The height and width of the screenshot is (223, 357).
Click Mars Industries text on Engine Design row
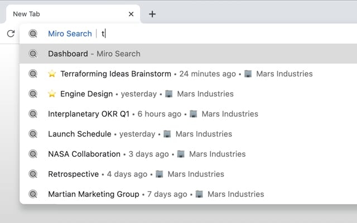205,94
